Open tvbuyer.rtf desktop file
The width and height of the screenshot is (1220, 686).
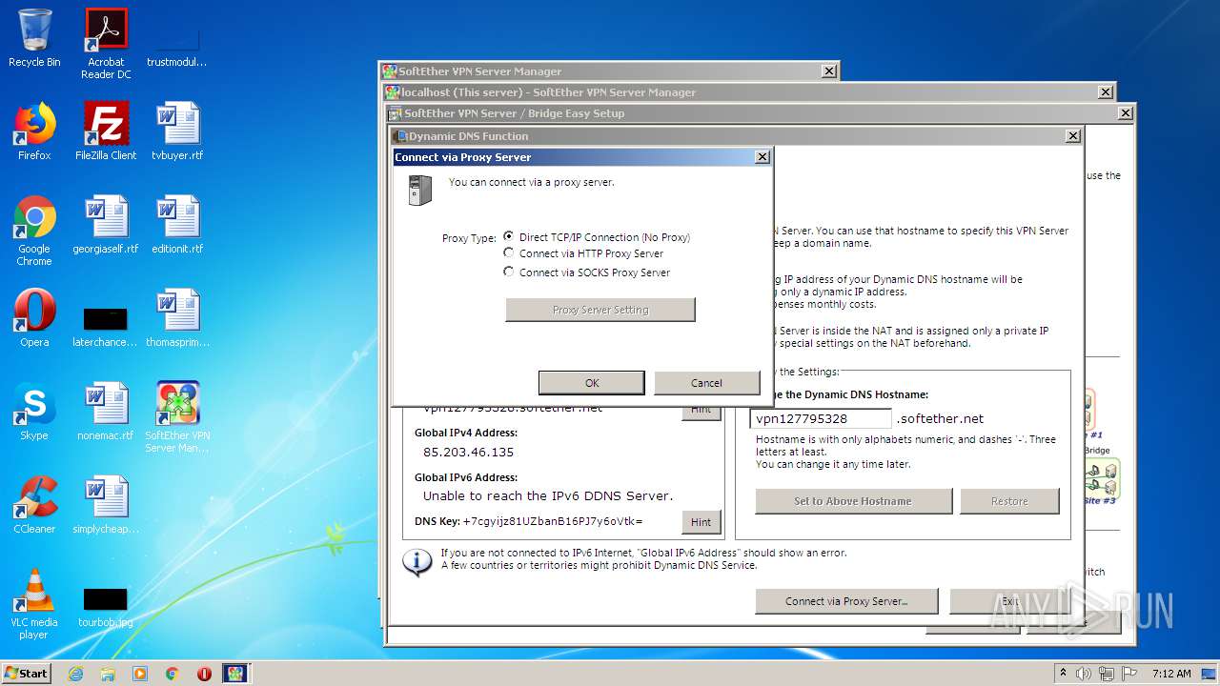click(x=177, y=131)
